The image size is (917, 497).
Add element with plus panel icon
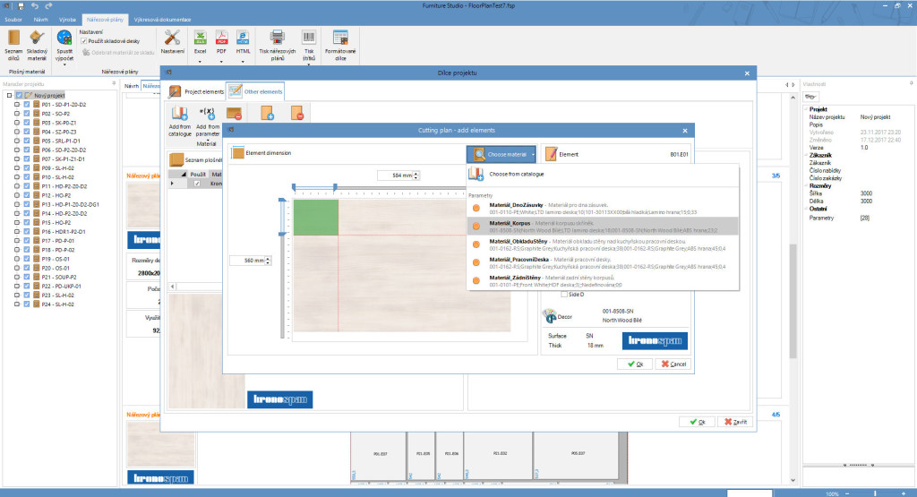click(x=267, y=114)
